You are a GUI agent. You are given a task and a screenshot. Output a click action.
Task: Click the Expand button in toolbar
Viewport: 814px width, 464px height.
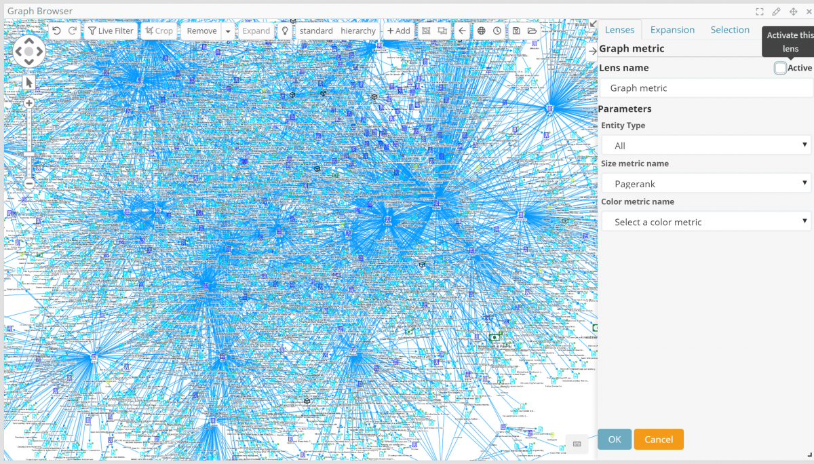point(256,31)
